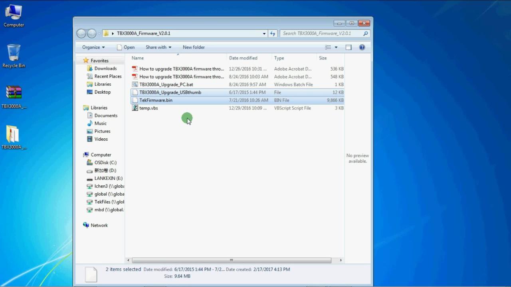Select the TBX3000A_Upgrade_PC.bat file name

pos(166,85)
